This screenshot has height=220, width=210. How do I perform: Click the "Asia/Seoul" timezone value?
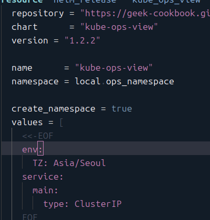point(80,163)
